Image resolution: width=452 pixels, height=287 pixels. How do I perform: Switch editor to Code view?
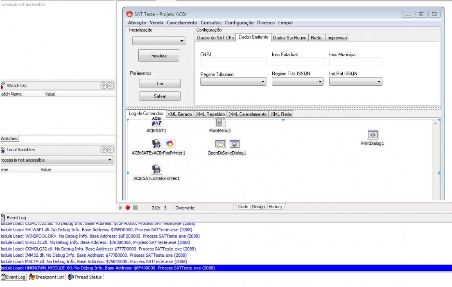pyautogui.click(x=243, y=207)
